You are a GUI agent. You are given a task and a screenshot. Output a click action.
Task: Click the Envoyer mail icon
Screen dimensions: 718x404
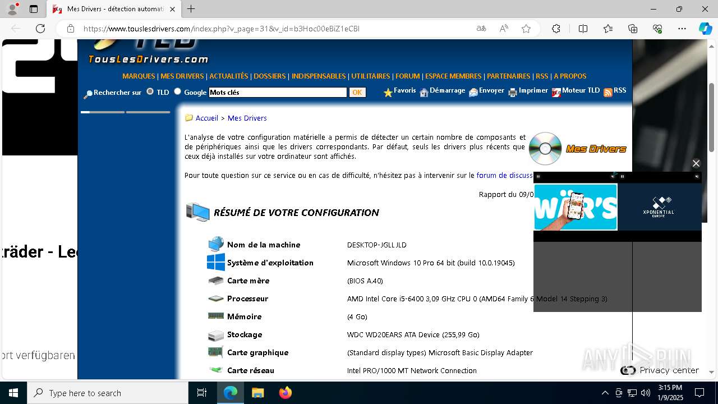pyautogui.click(x=473, y=93)
